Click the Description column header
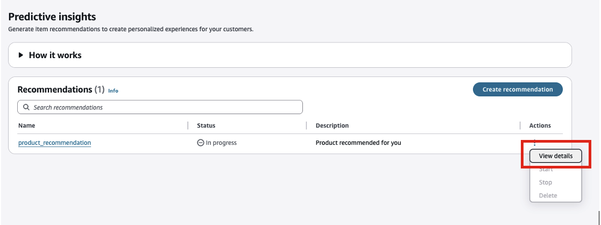The height and width of the screenshot is (225, 601). 332,125
